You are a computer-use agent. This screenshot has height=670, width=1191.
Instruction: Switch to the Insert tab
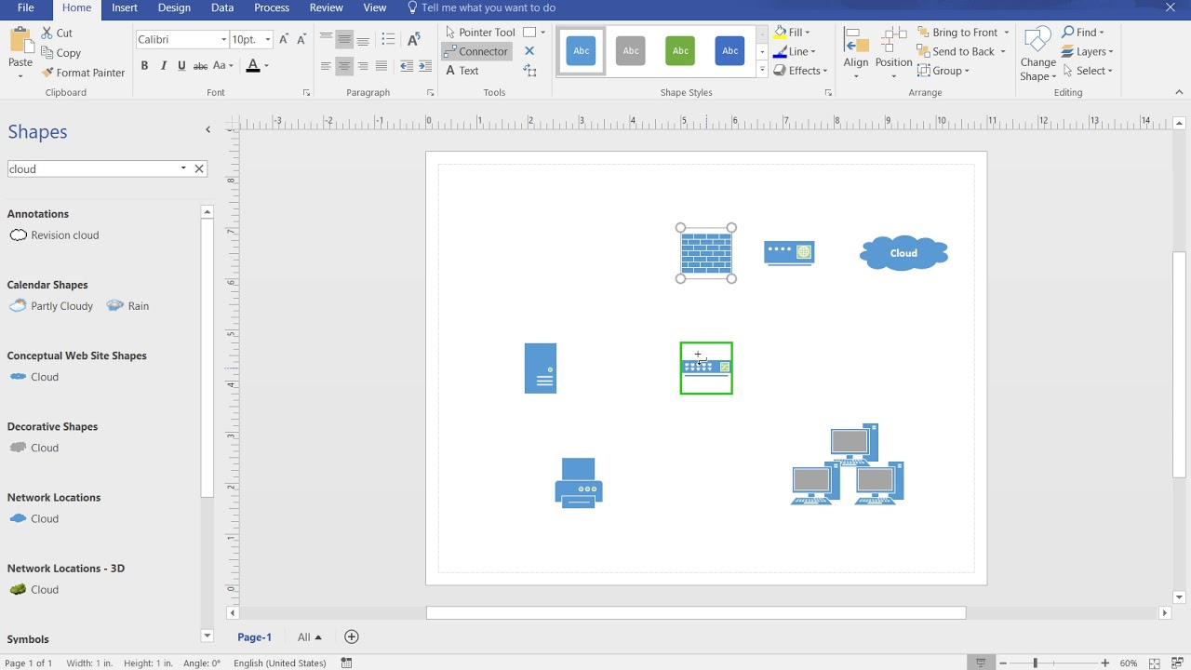pyautogui.click(x=125, y=7)
